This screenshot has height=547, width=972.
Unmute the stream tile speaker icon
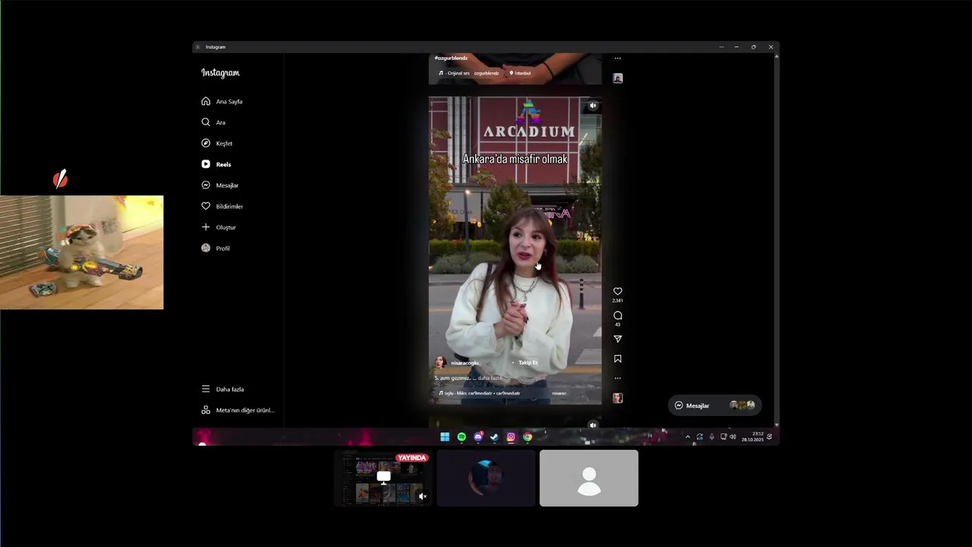[x=423, y=496]
